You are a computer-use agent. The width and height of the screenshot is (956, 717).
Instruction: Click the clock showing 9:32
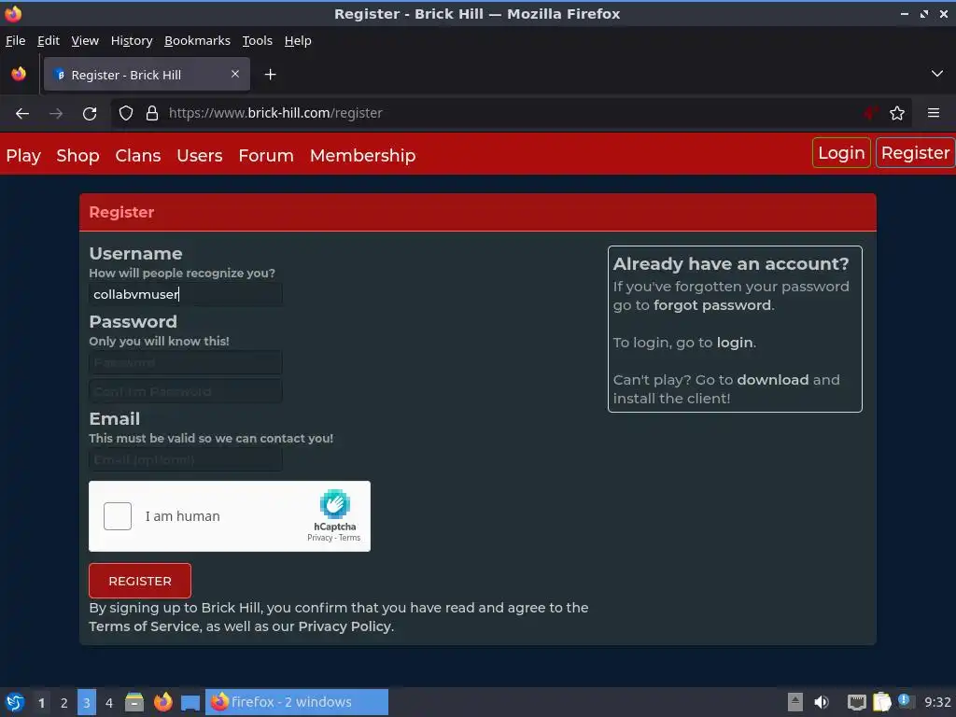point(937,702)
